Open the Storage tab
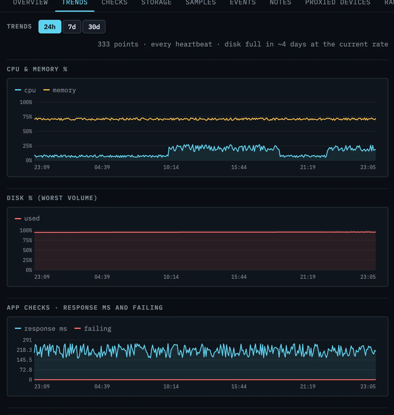This screenshot has height=415, width=394. [x=156, y=3]
